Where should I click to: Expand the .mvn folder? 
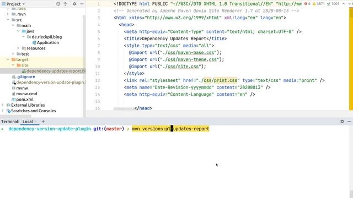click(x=8, y=14)
